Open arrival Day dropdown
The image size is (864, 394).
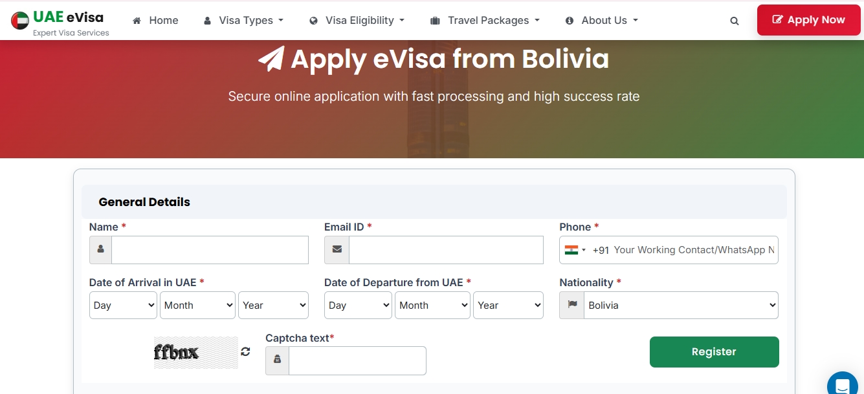pos(123,306)
